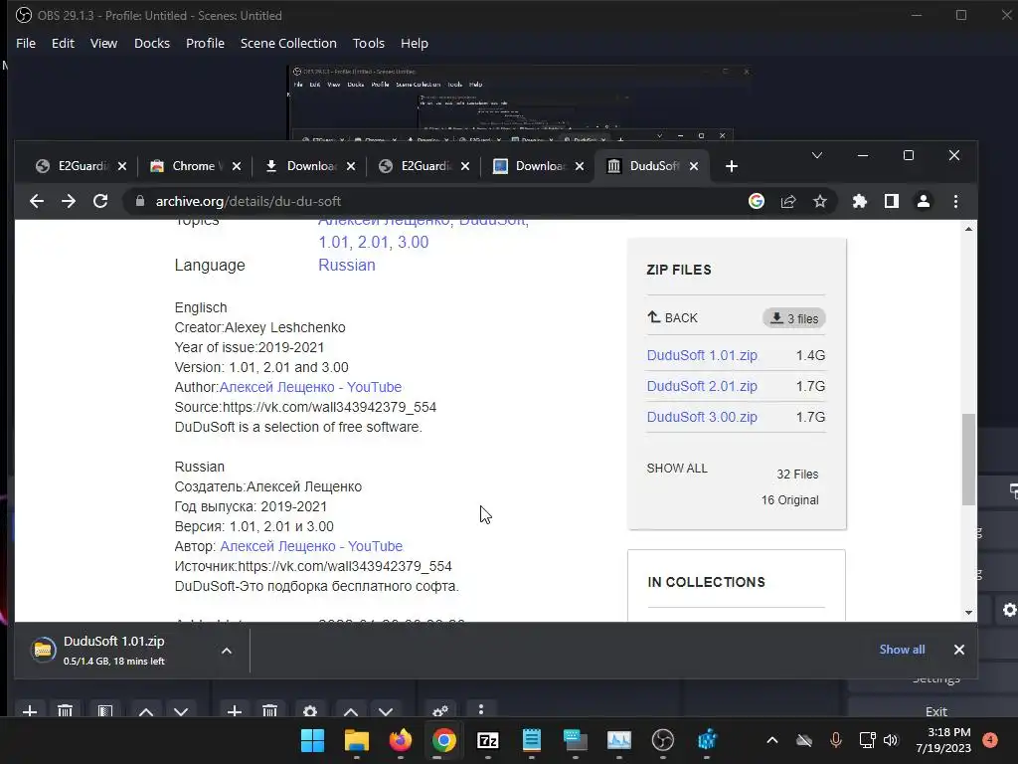Open Chrome side panel
Image resolution: width=1018 pixels, height=764 pixels.
coord(892,201)
